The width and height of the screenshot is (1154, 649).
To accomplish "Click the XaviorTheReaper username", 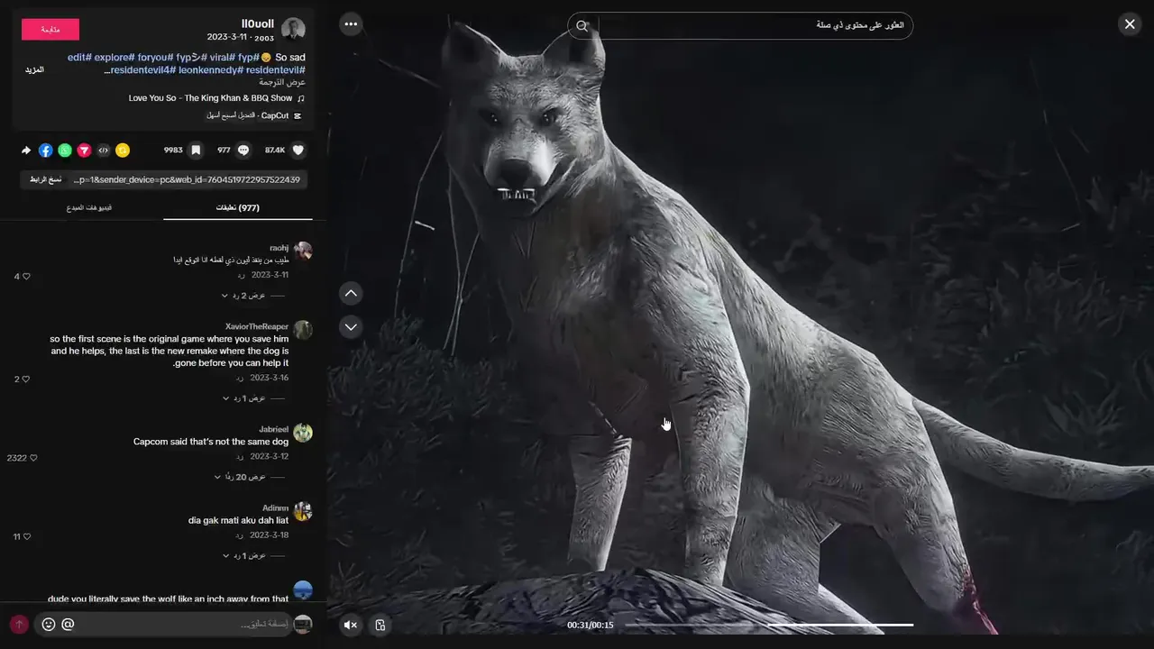I will pyautogui.click(x=257, y=326).
